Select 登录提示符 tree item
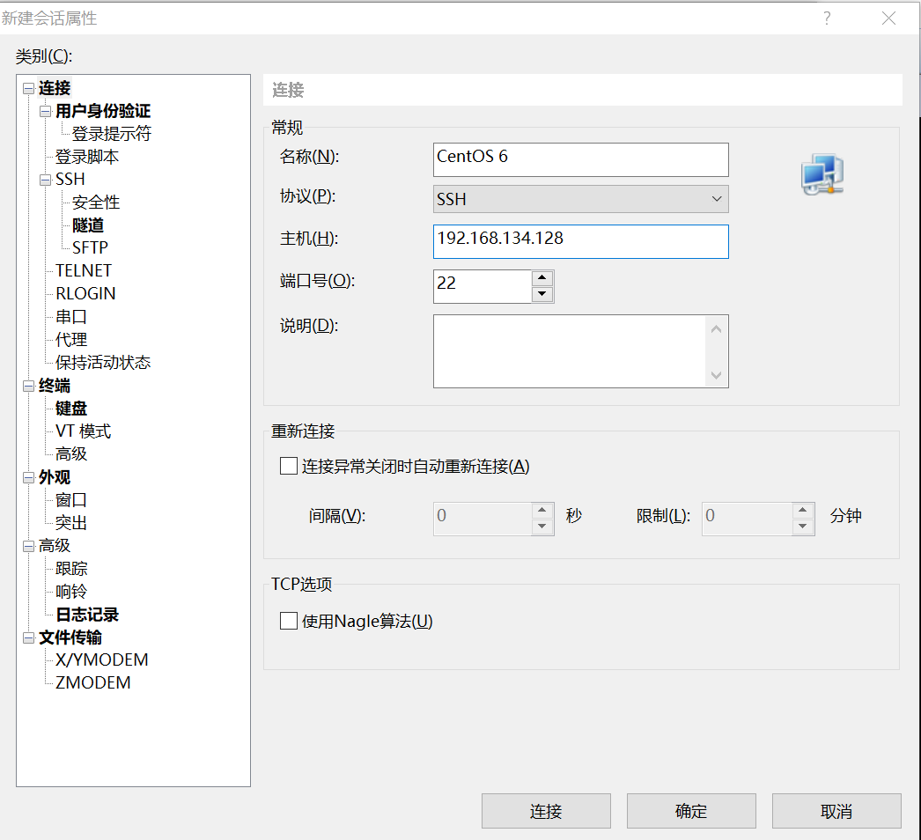This screenshot has height=840, width=921. click(x=112, y=134)
